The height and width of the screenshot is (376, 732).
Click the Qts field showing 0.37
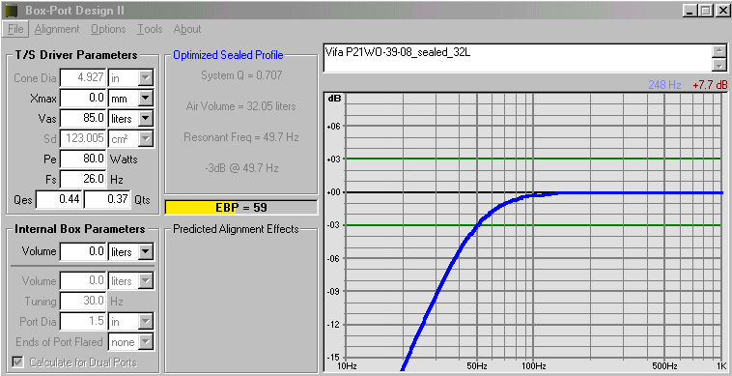click(x=107, y=199)
